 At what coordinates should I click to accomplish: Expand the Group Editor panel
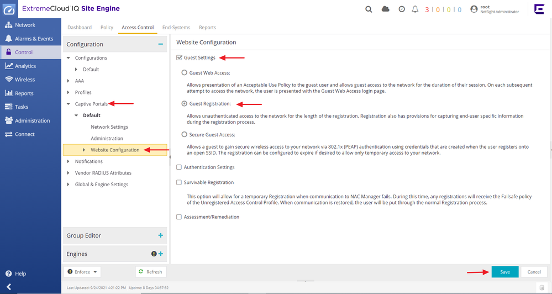tap(161, 235)
